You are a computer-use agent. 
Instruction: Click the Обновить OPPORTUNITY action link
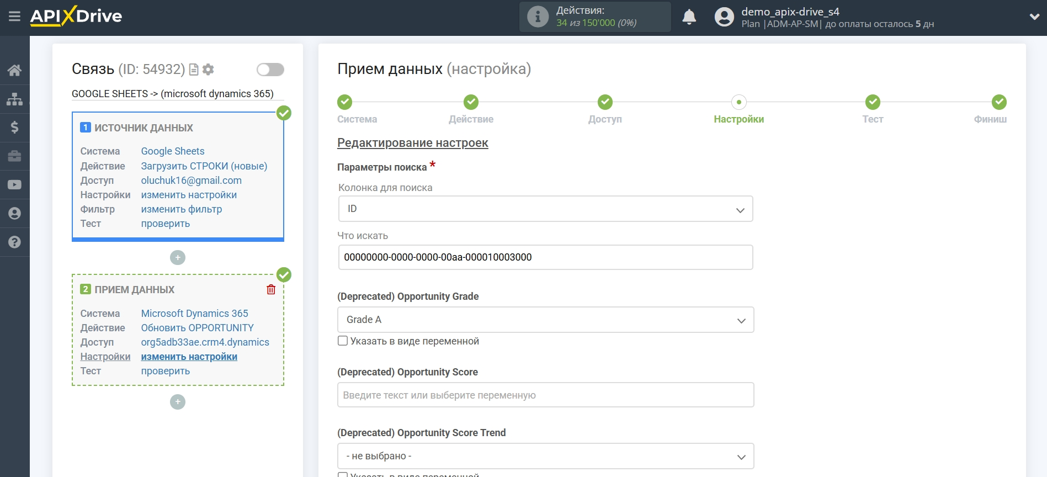click(198, 328)
